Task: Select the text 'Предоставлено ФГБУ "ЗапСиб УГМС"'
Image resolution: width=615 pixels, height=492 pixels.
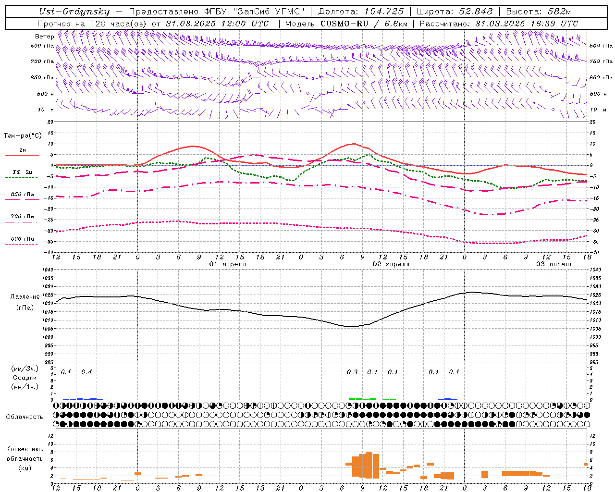Action: [217, 12]
